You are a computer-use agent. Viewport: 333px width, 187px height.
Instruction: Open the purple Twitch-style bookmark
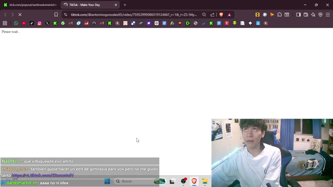pyautogui.click(x=149, y=23)
